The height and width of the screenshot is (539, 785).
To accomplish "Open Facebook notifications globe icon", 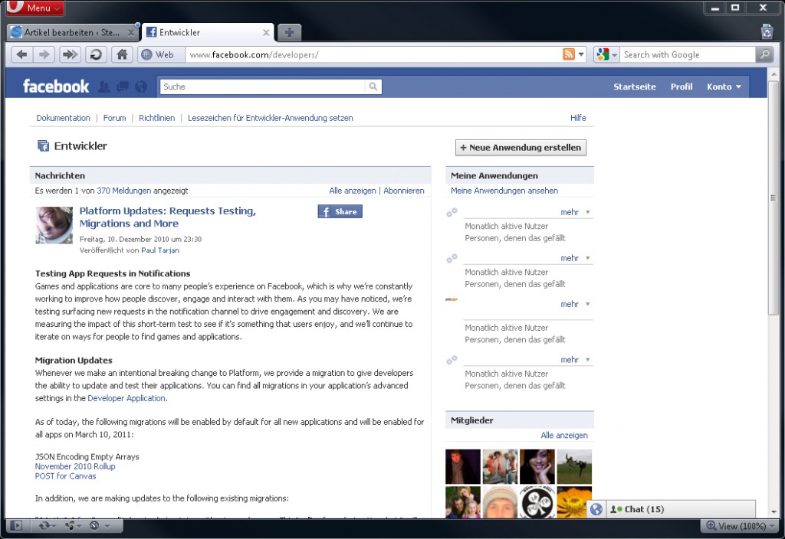I will [141, 87].
